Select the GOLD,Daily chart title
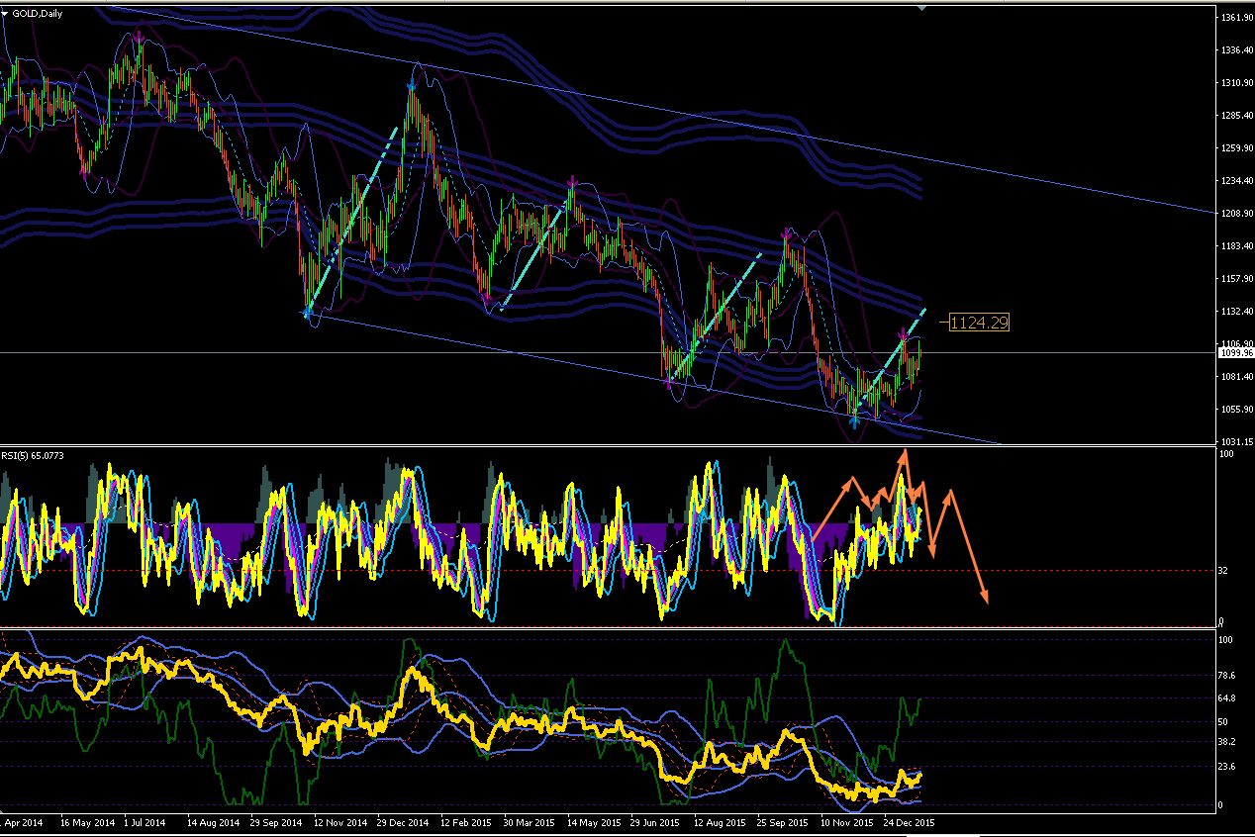The image size is (1255, 837). (38, 13)
